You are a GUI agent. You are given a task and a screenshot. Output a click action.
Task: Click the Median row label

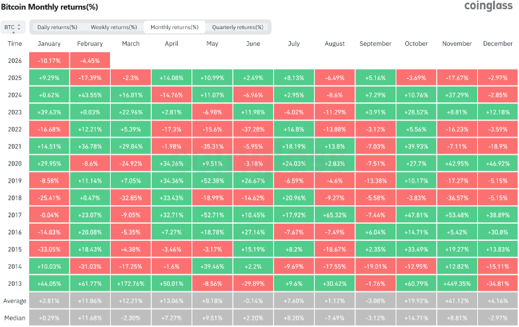pos(15,318)
